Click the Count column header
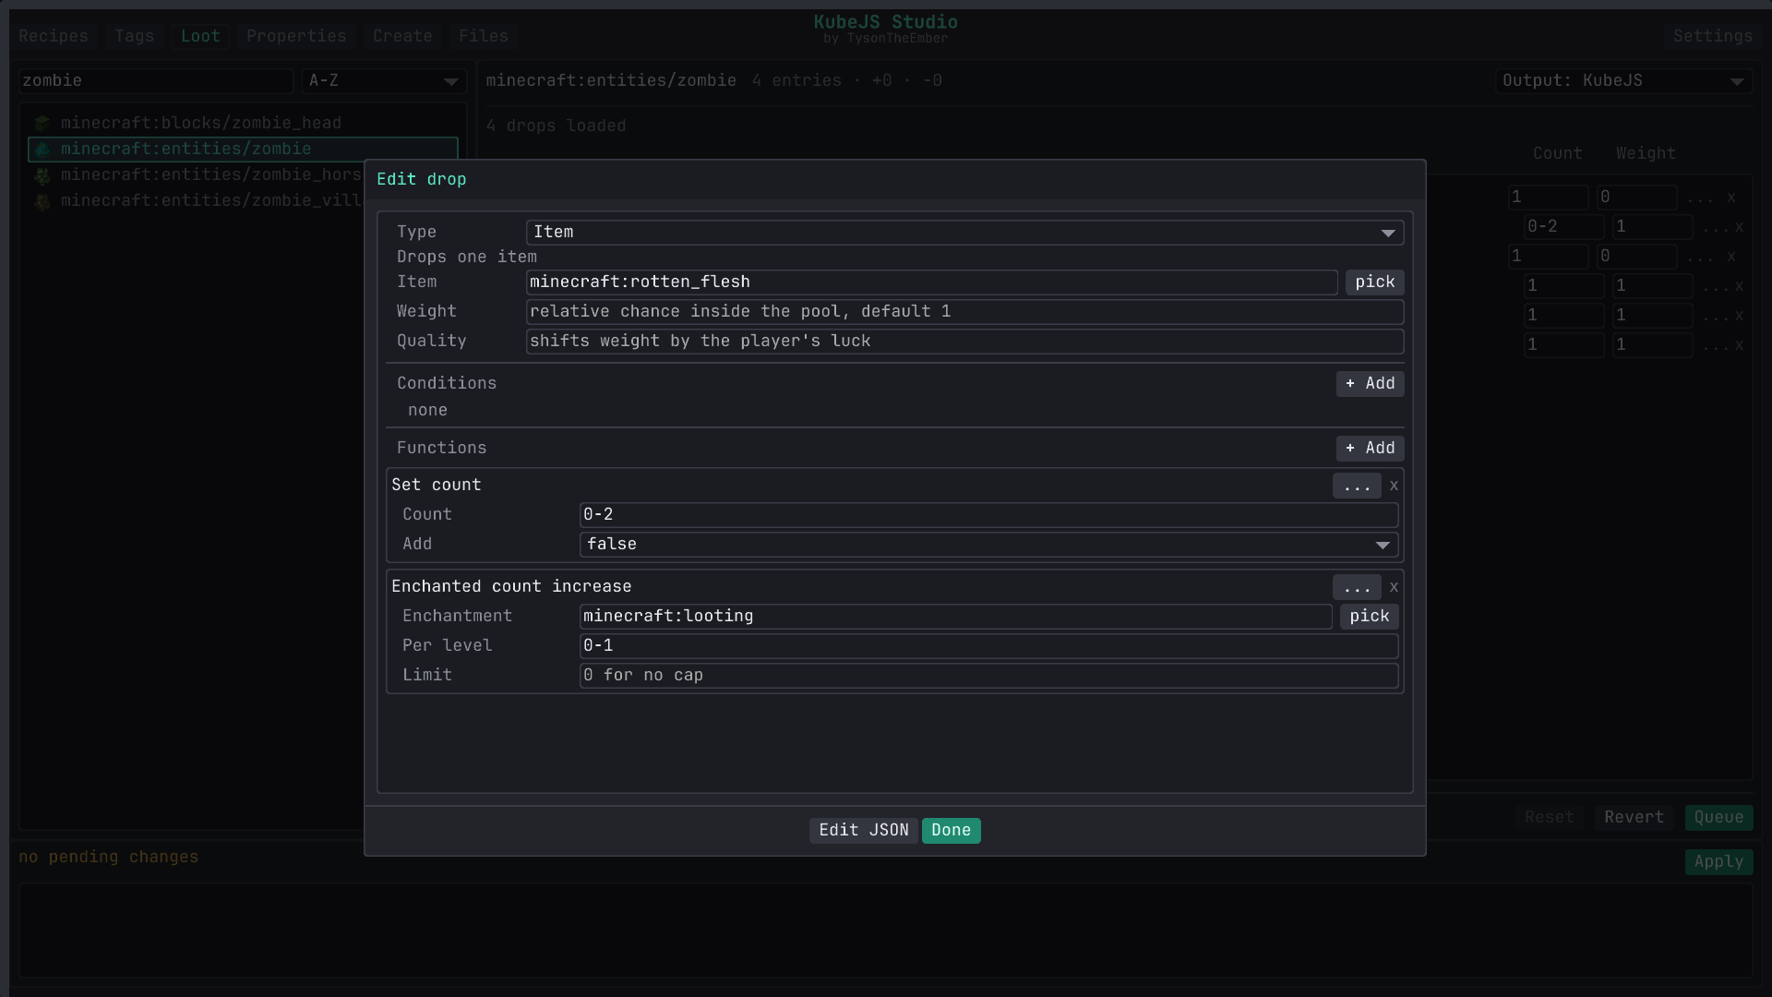This screenshot has width=1772, height=997. point(1558,154)
